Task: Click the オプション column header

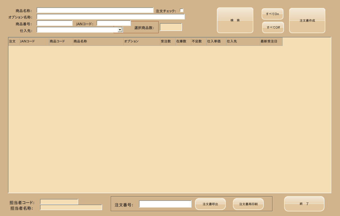Action: (x=142, y=41)
